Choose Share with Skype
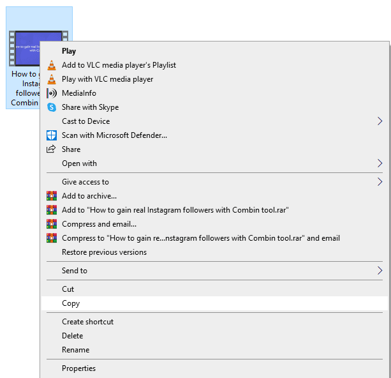Image resolution: width=391 pixels, height=378 pixels. 214,107
